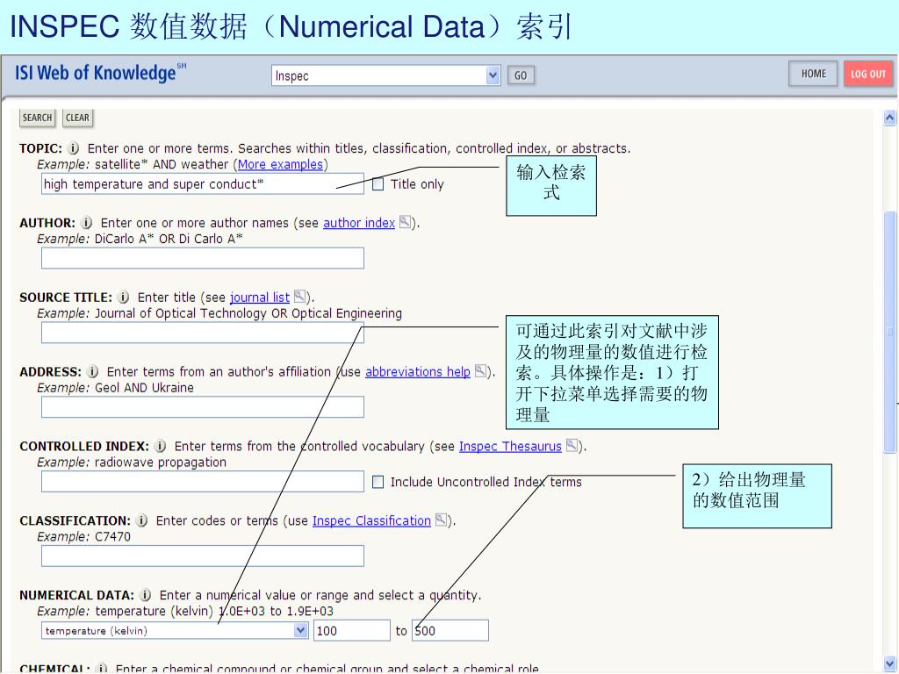
Task: Click the scrollbar up arrow
Action: (x=890, y=118)
